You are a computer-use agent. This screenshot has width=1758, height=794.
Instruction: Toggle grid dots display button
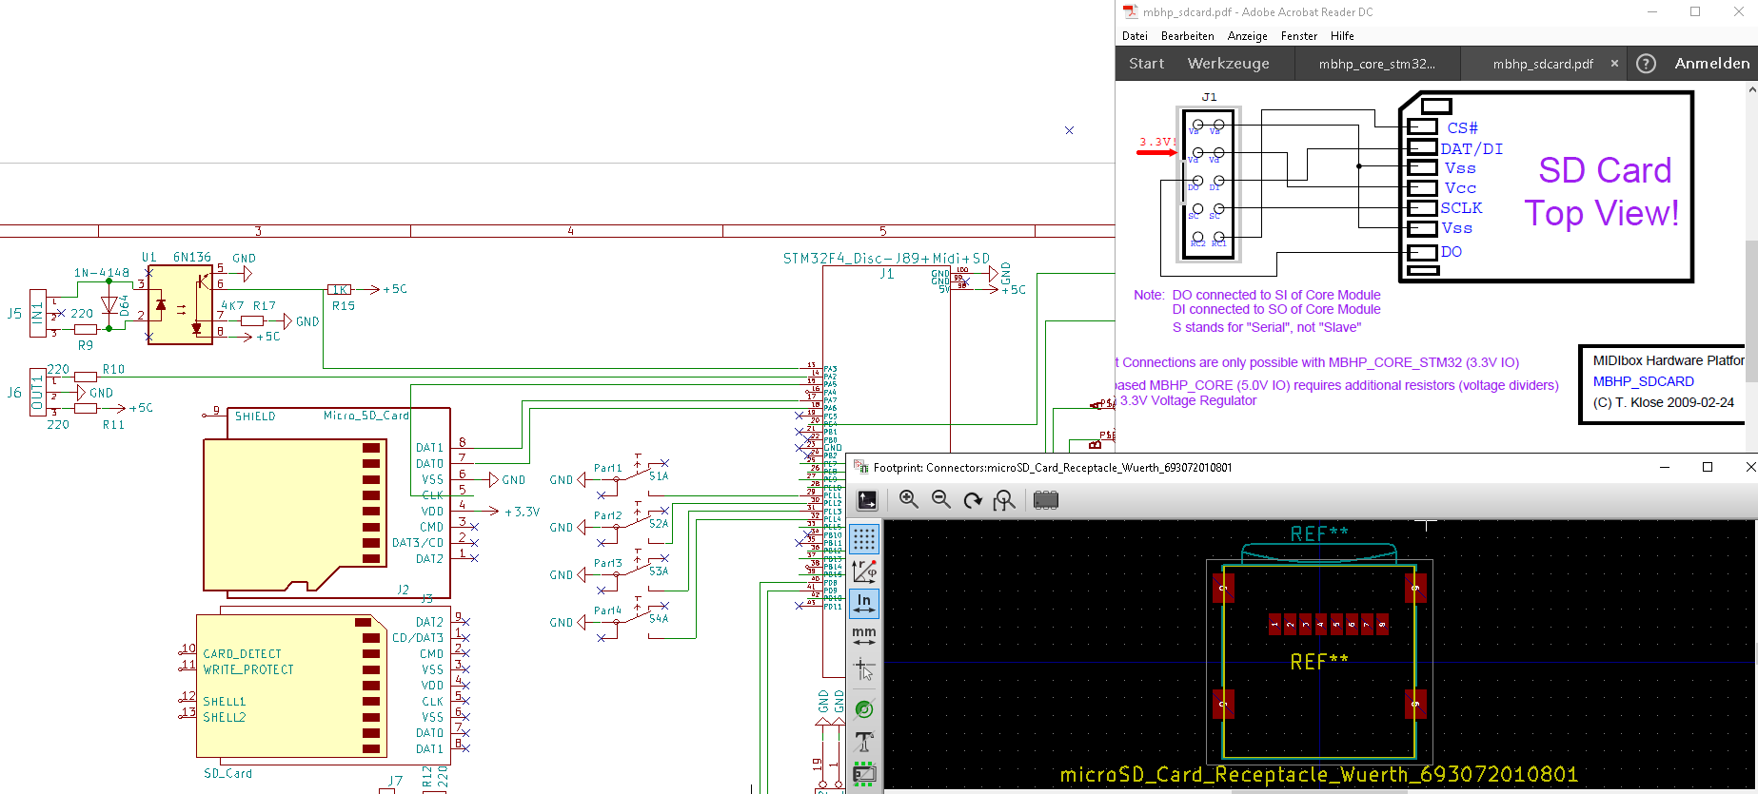(x=864, y=539)
